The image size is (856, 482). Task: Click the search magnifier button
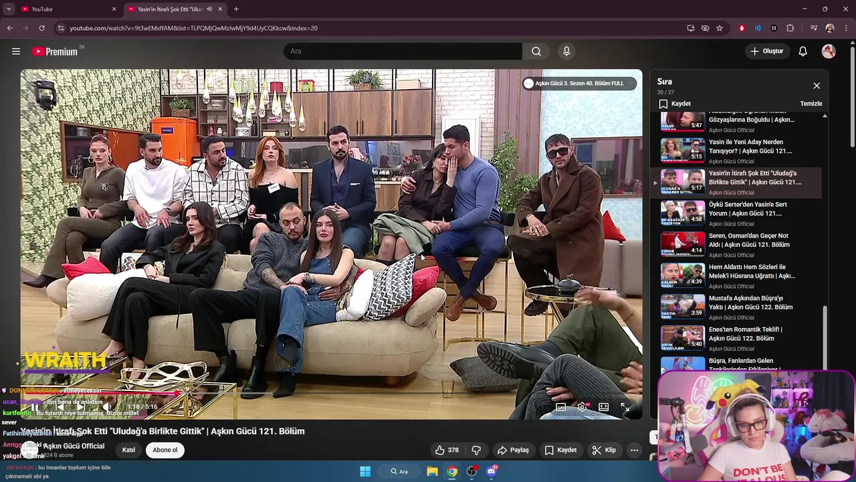point(536,52)
